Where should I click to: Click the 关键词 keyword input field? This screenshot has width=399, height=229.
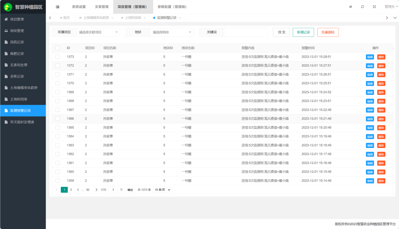[x=245, y=32]
